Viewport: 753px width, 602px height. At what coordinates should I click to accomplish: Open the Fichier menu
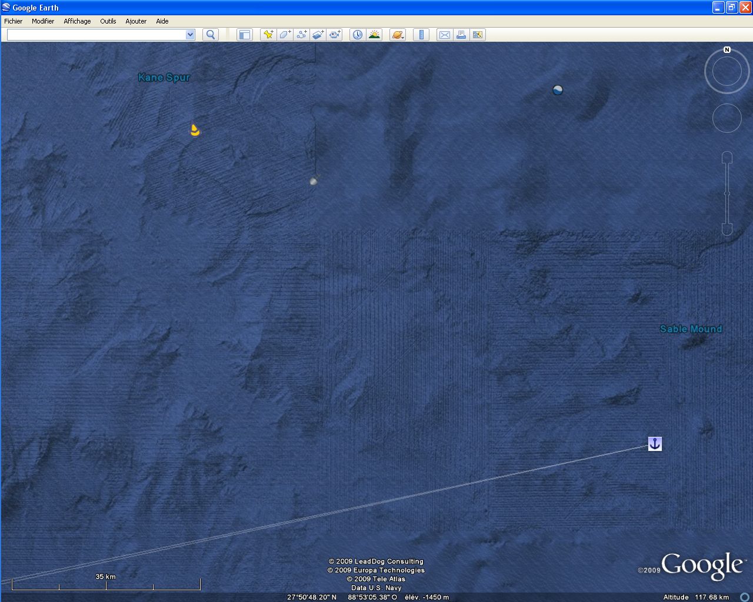[13, 21]
